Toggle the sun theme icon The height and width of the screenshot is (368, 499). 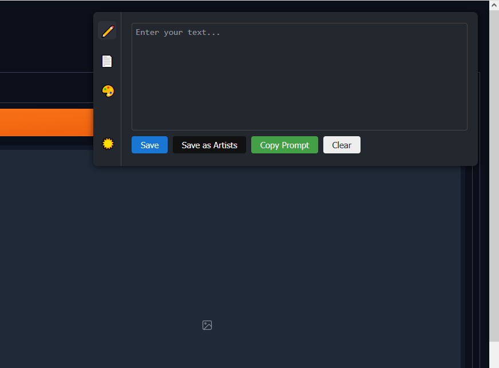108,144
